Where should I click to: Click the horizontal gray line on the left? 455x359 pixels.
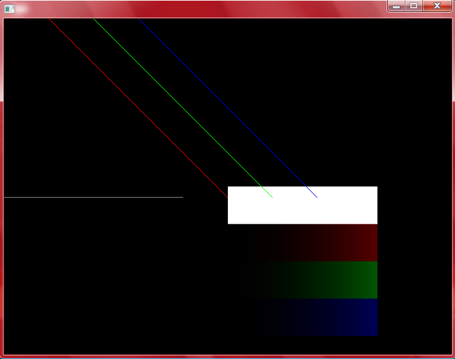(x=91, y=197)
